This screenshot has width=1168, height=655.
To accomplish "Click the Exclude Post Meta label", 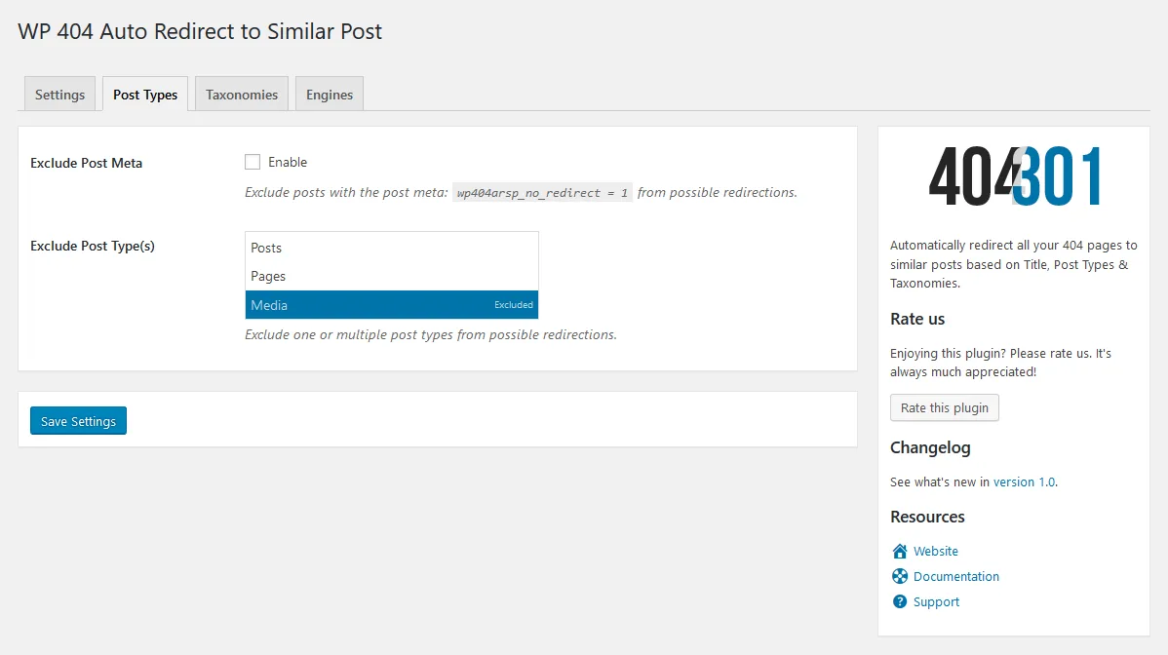I will click(x=87, y=163).
